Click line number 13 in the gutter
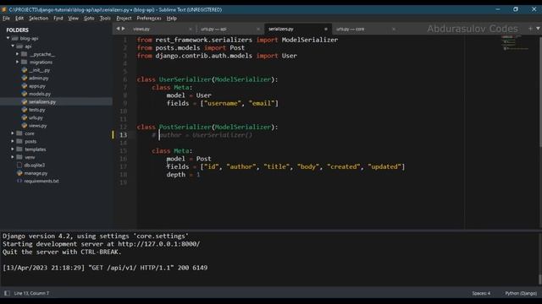 124,135
